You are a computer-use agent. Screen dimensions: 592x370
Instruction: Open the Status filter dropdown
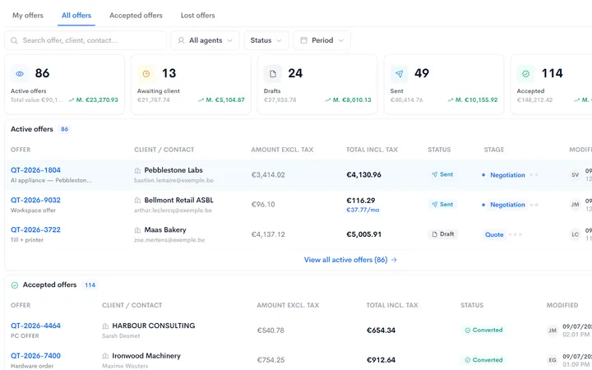click(266, 40)
